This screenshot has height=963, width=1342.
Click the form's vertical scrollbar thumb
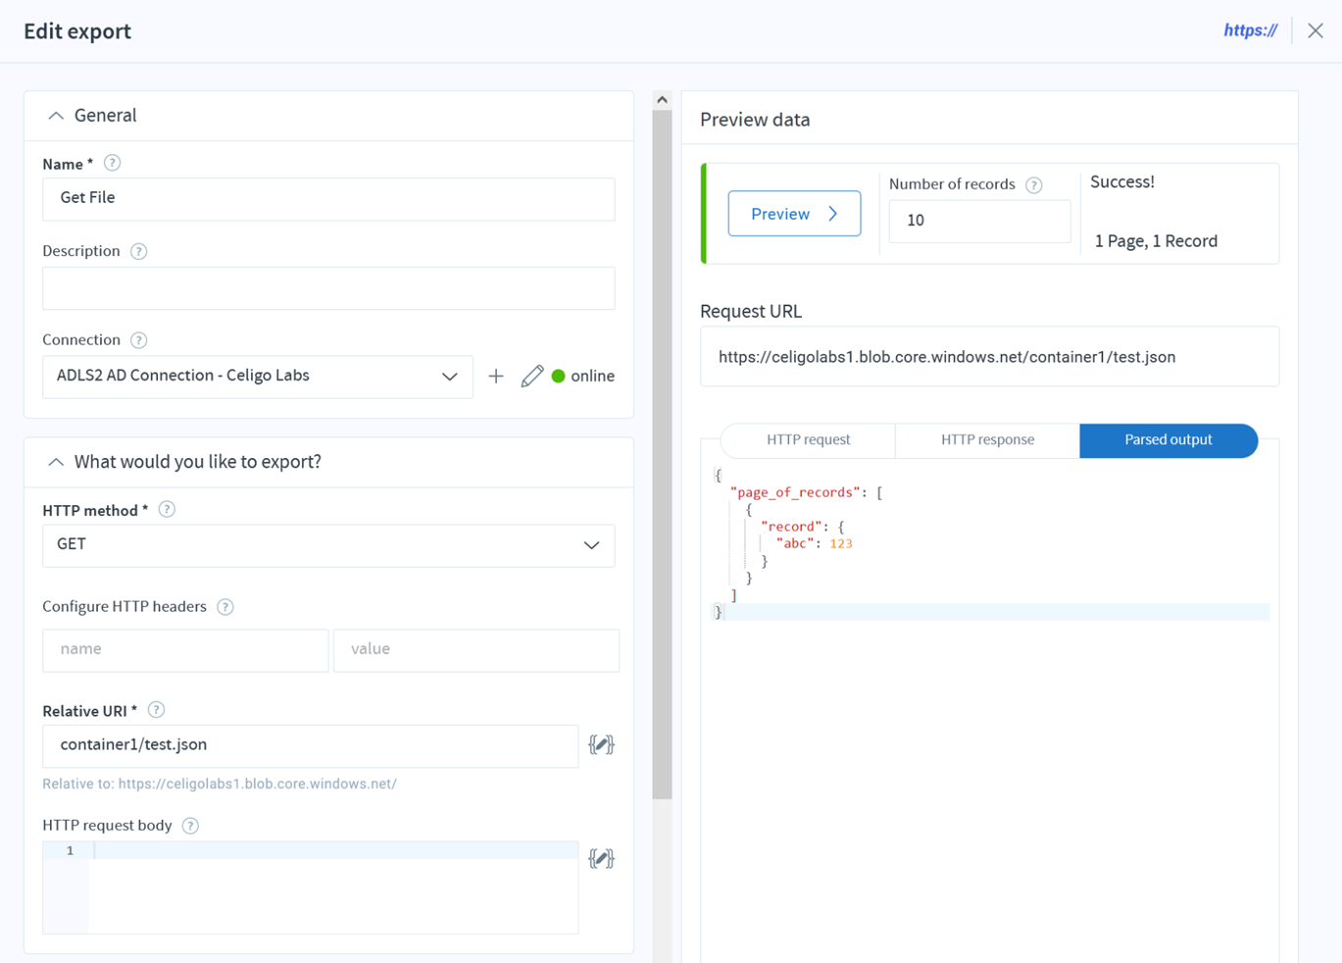click(662, 454)
